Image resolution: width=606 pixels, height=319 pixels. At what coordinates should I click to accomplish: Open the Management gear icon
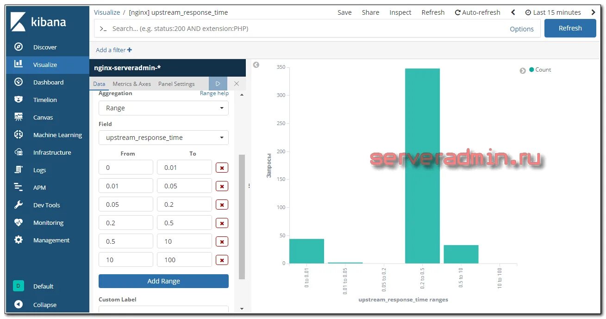[19, 240]
